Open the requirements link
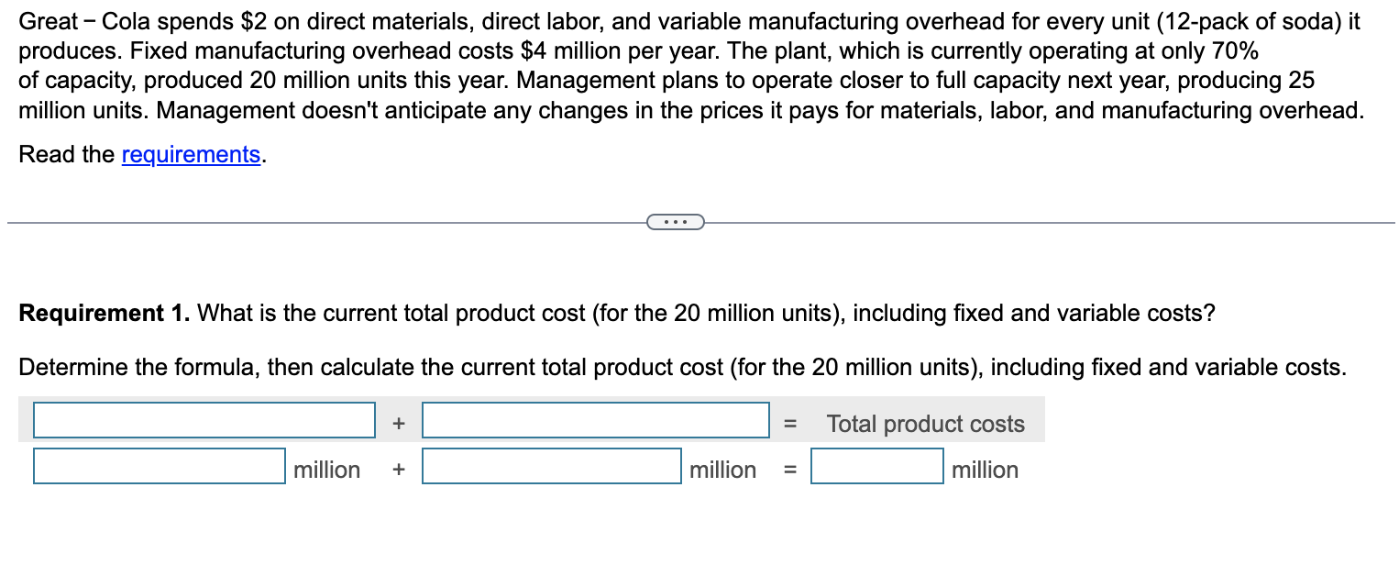 coord(191,154)
